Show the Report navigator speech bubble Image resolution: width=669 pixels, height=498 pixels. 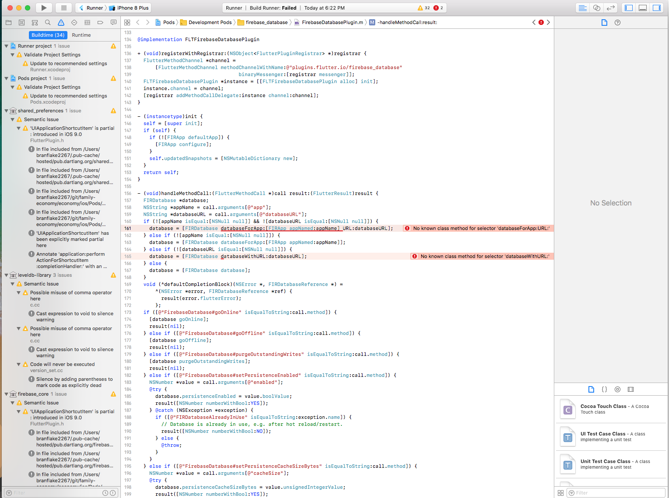click(113, 22)
